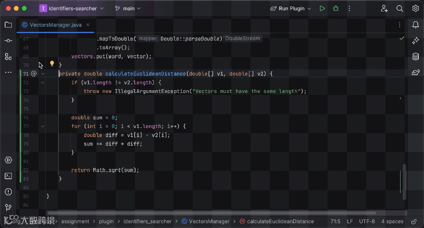This screenshot has width=424, height=228.
Task: Collapse the if block at line 72
Action: (43, 83)
